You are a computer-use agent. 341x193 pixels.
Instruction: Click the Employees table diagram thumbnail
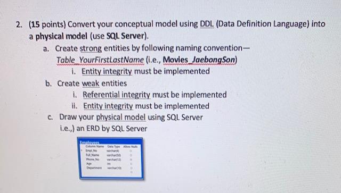[x=111, y=158]
